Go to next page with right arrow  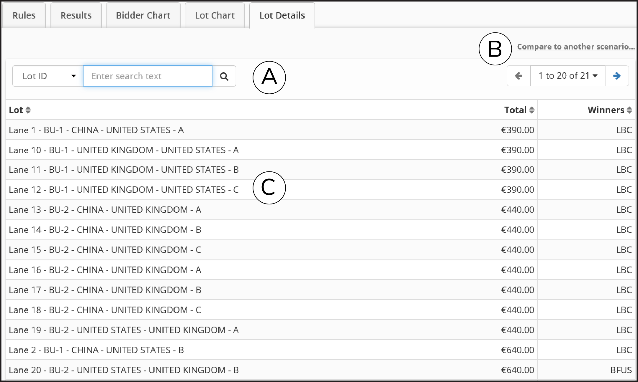pyautogui.click(x=617, y=76)
